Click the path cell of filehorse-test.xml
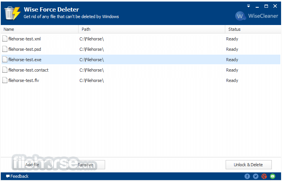This screenshot has width=283, height=182. [x=92, y=39]
